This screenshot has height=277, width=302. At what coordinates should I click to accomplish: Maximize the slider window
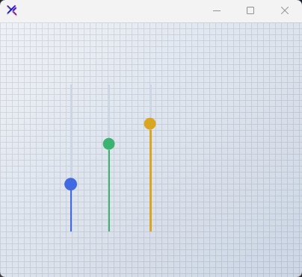pyautogui.click(x=250, y=10)
